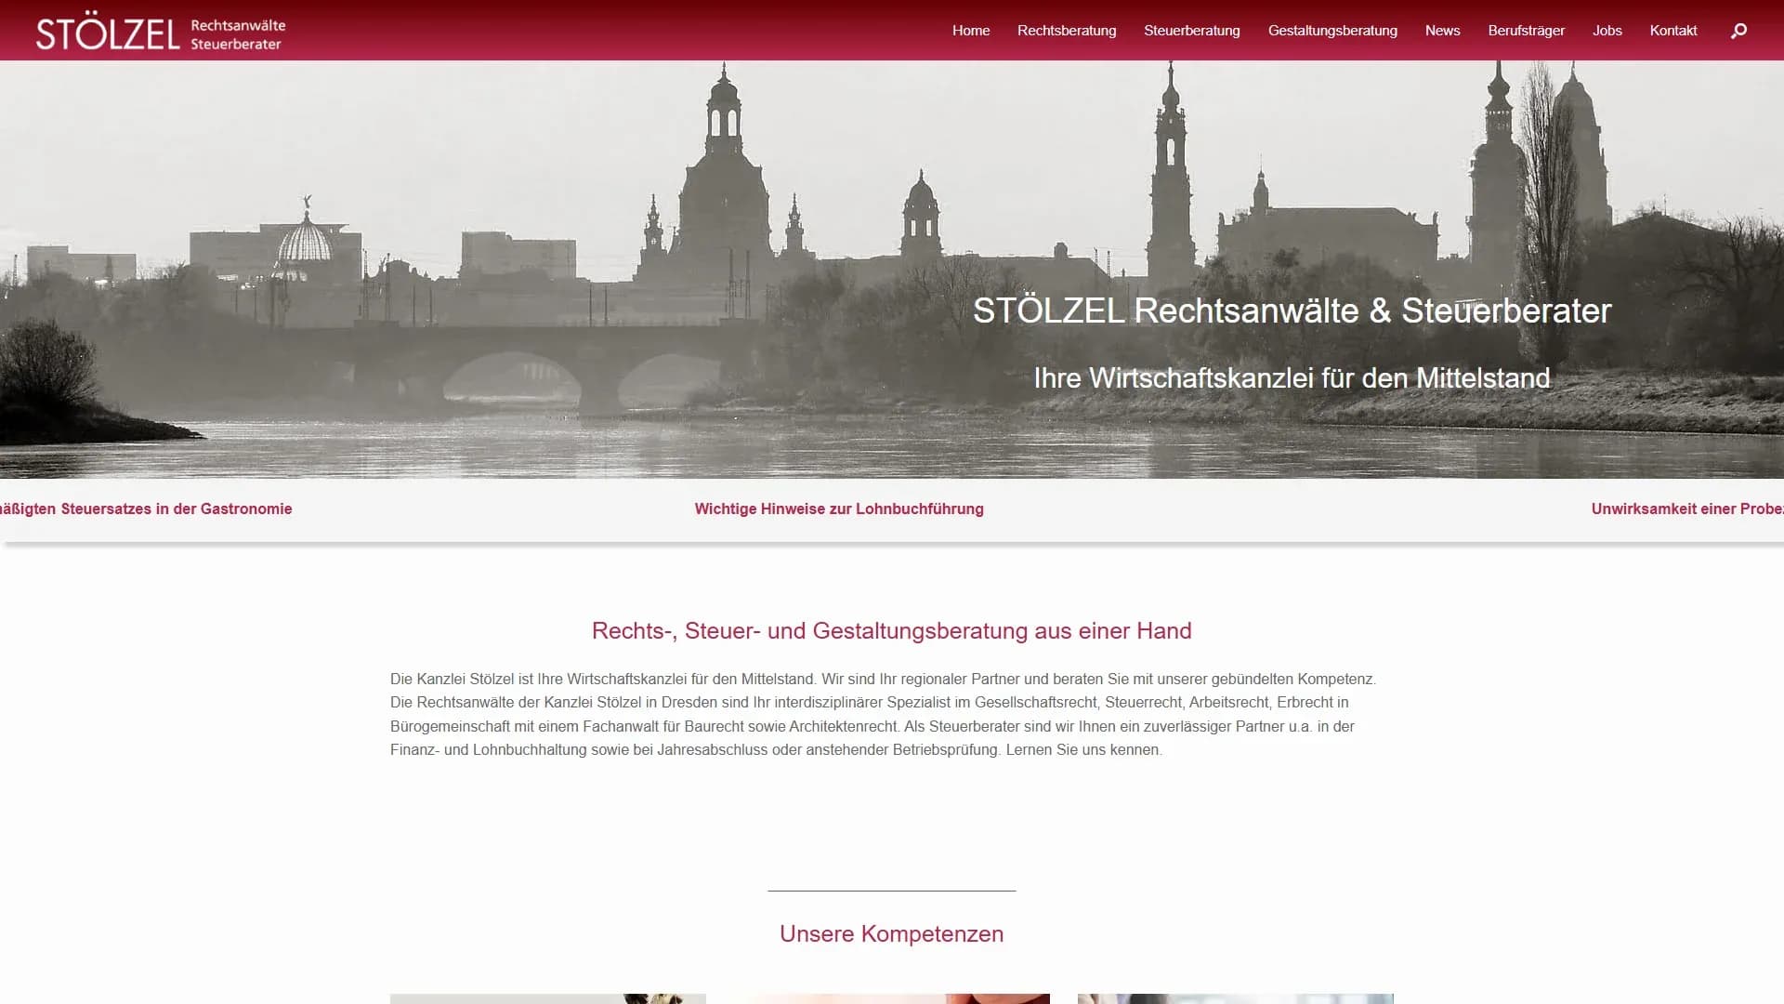Go to the Jobs page
The width and height of the screenshot is (1784, 1004).
(x=1607, y=30)
